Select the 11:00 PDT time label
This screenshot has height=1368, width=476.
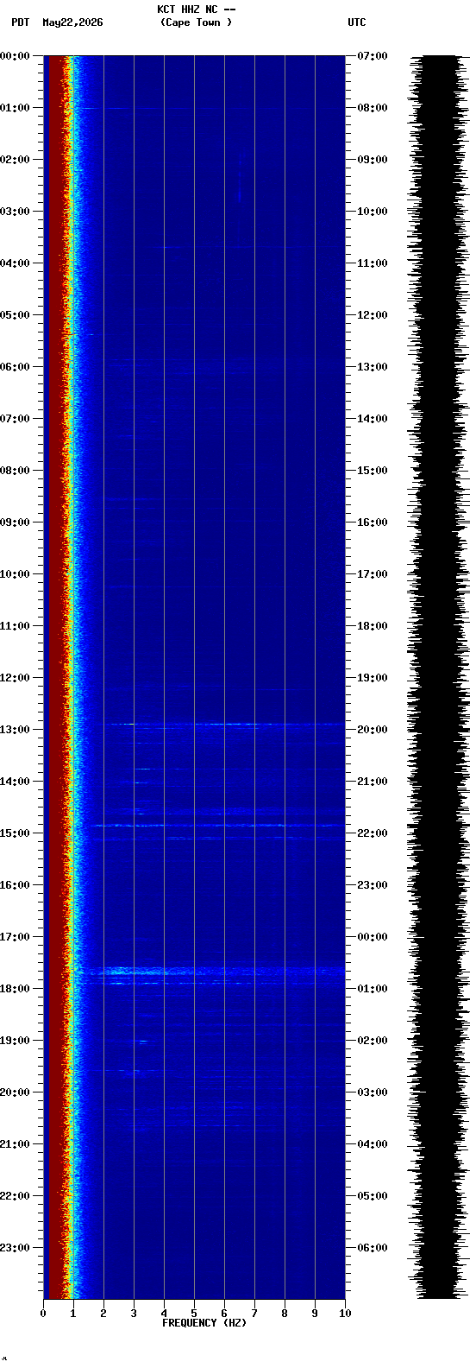pos(16,626)
